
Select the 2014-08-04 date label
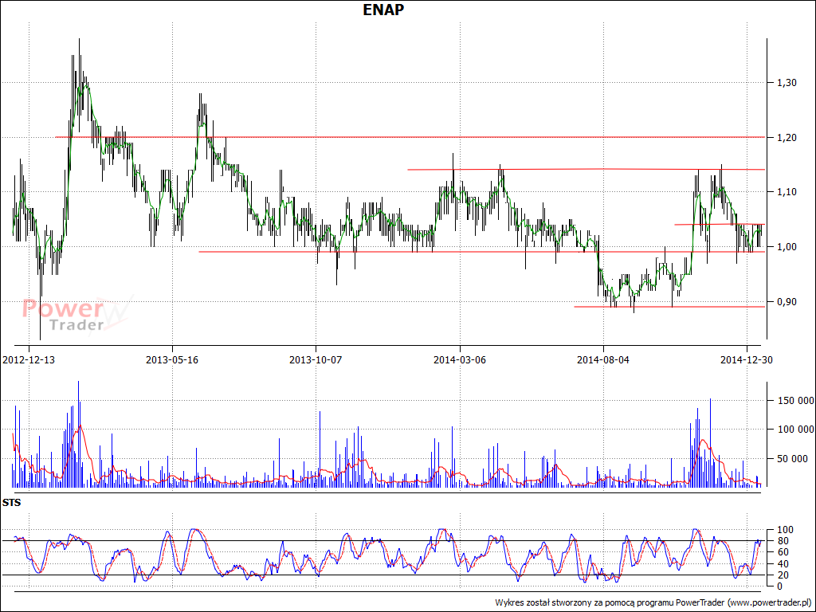[x=603, y=359]
